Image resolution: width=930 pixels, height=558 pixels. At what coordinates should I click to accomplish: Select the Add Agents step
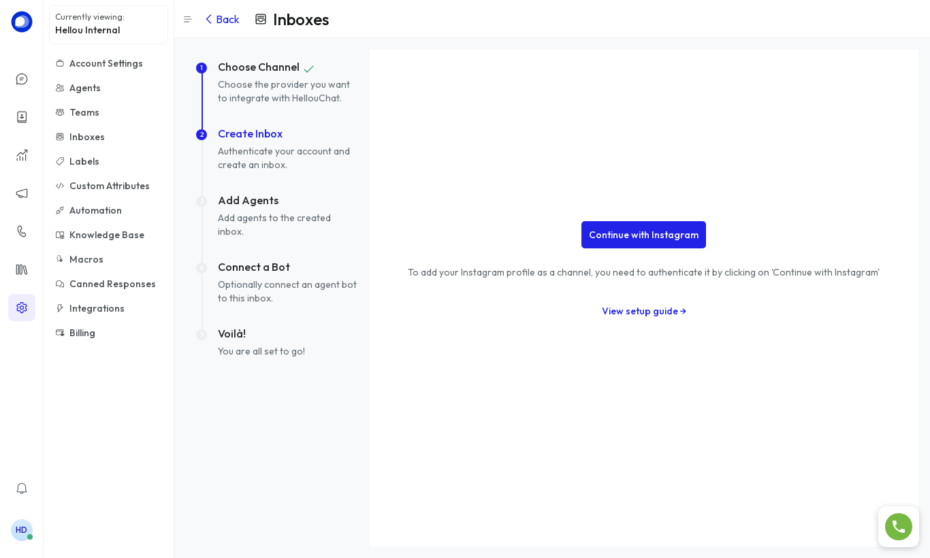click(248, 201)
